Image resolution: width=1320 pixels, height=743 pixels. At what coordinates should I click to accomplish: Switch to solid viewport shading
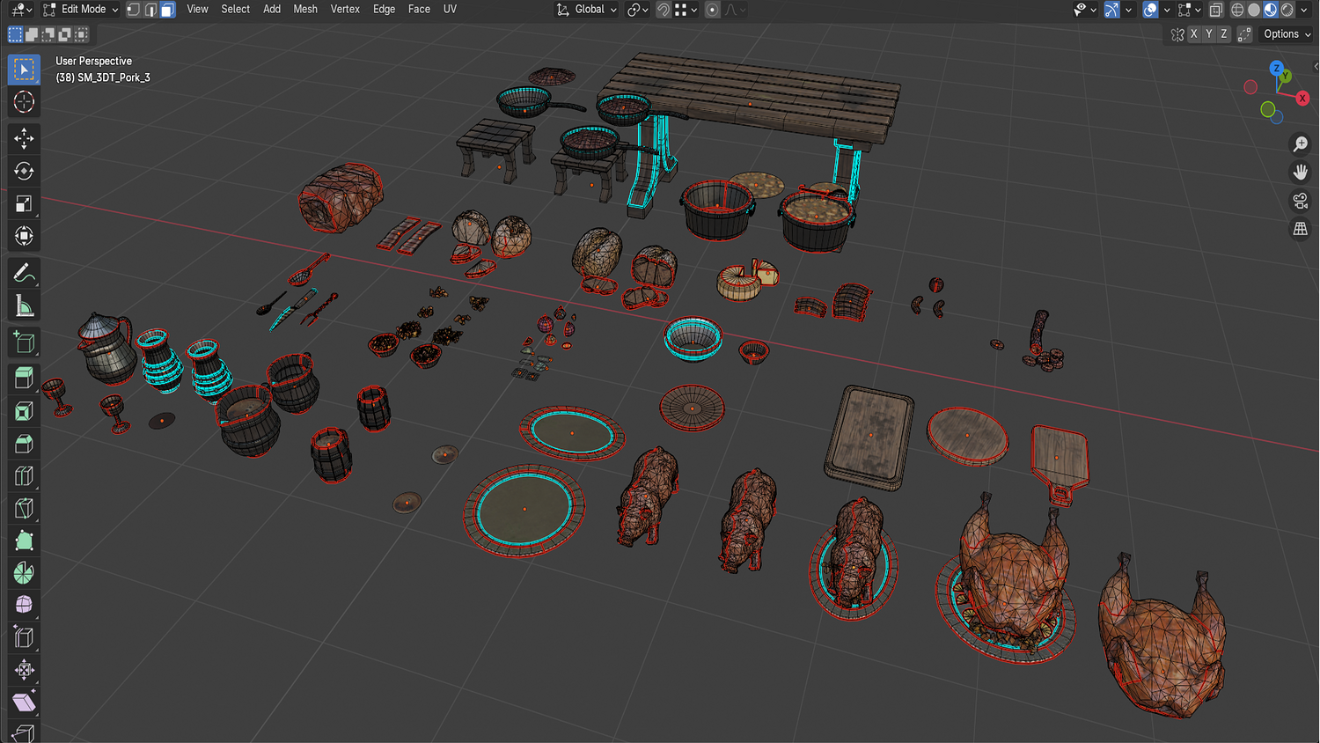1254,10
